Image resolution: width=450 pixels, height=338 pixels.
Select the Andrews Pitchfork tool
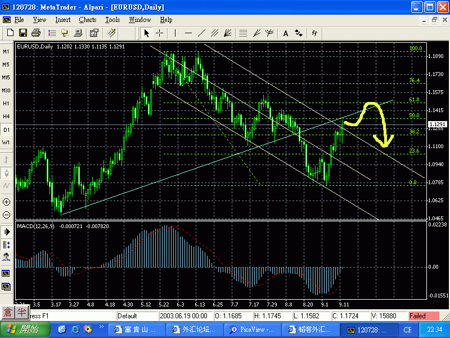[269, 33]
